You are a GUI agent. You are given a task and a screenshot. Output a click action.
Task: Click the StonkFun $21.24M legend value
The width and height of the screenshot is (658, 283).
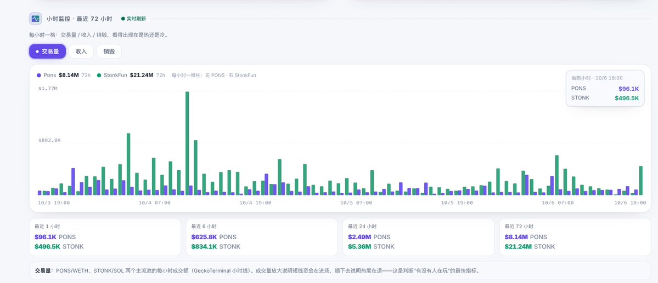[142, 76]
